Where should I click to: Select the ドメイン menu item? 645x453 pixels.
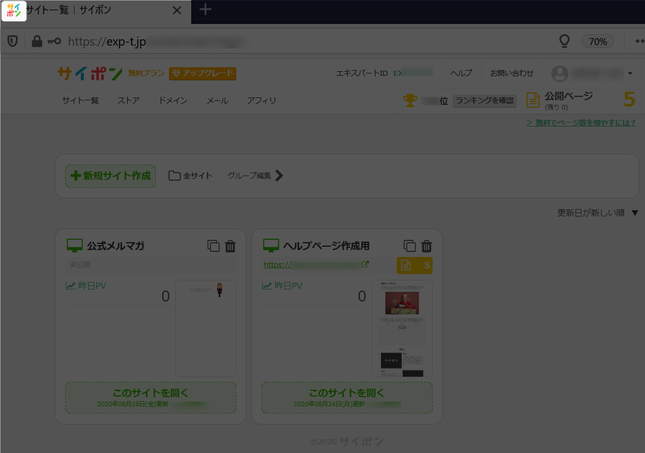[x=173, y=101]
